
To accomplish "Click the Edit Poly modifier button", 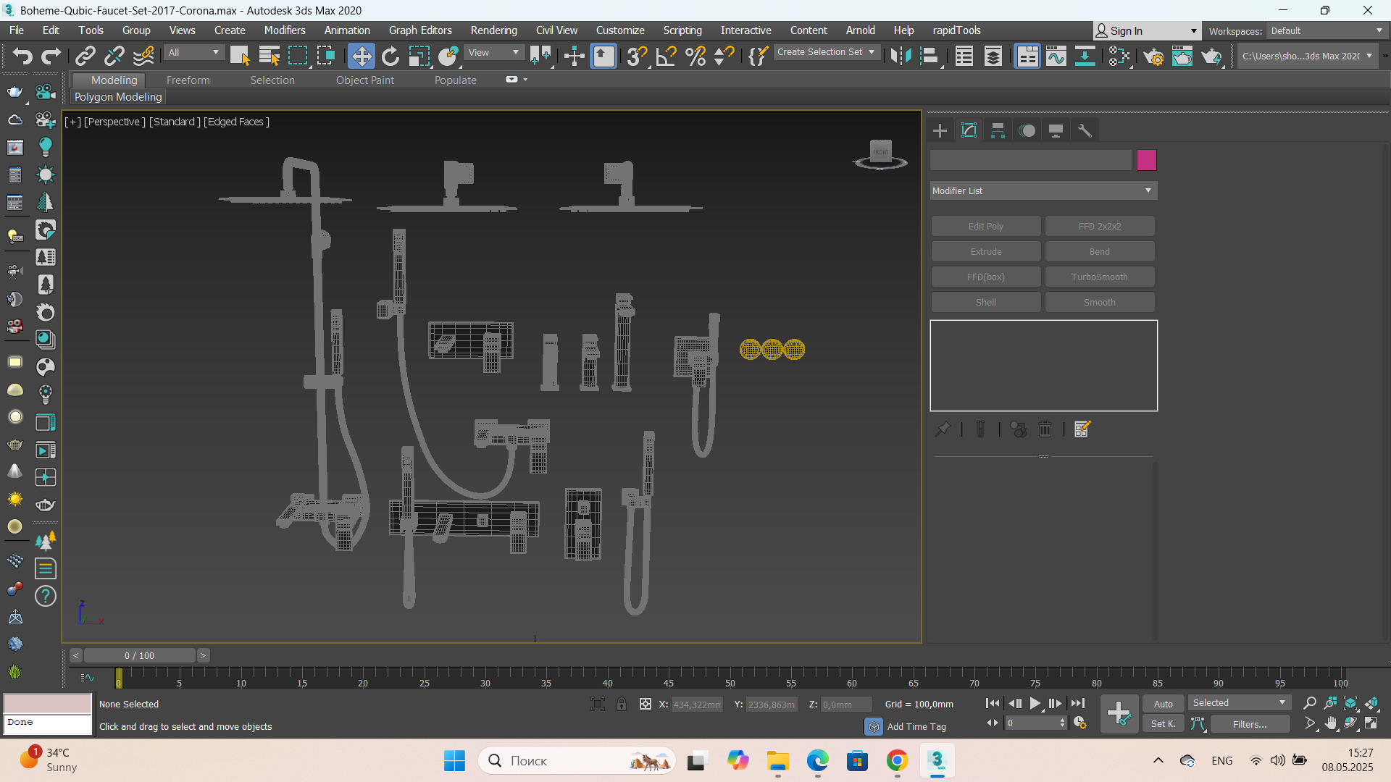I will point(986,226).
